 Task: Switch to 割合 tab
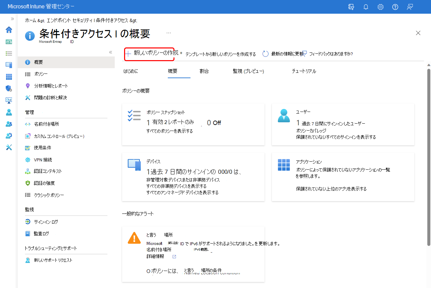[204, 71]
